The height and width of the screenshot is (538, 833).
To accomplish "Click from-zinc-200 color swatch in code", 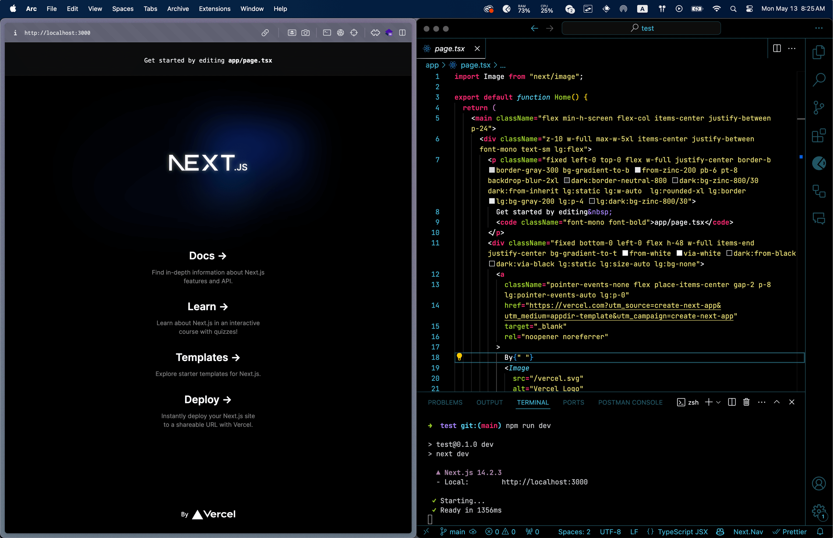I will (637, 170).
